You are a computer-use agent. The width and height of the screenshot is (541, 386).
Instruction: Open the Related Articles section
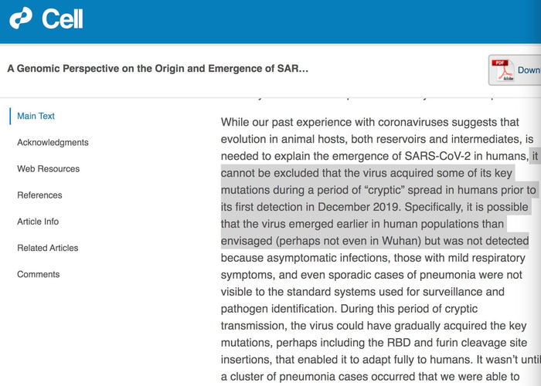coord(47,248)
